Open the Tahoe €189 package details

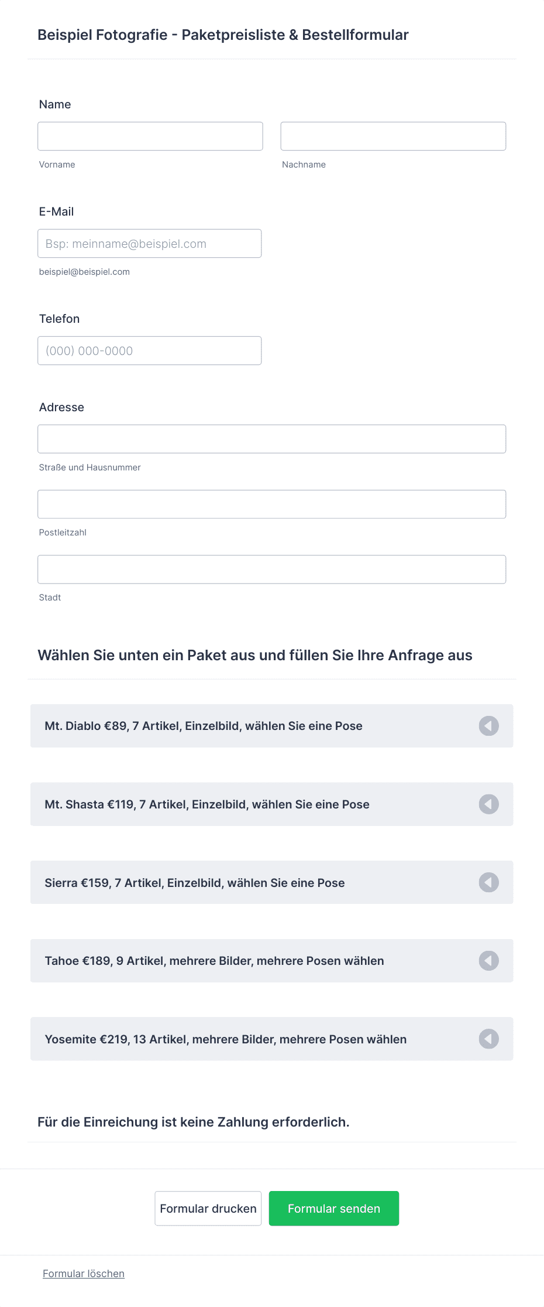(x=271, y=961)
